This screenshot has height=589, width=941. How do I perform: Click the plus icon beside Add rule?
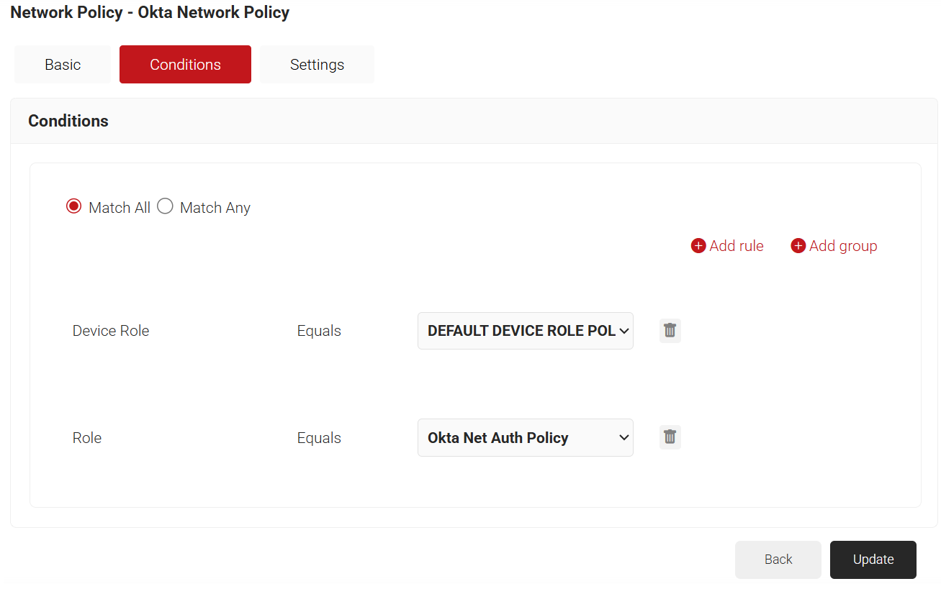pyautogui.click(x=698, y=246)
